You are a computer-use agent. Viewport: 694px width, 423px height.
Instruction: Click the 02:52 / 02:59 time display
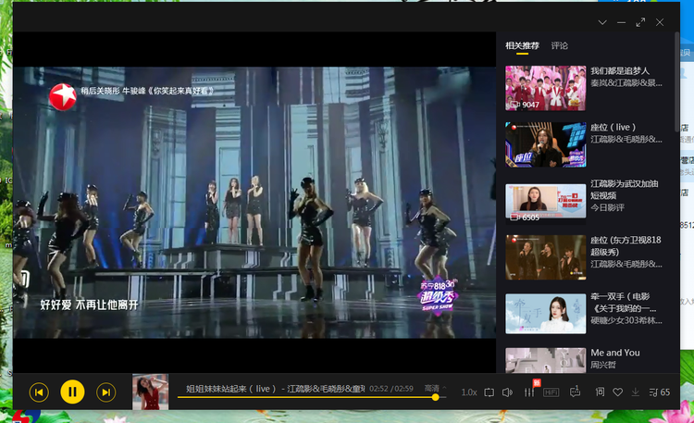[391, 389]
